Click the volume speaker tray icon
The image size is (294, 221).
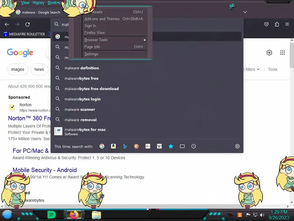[x=262, y=215]
